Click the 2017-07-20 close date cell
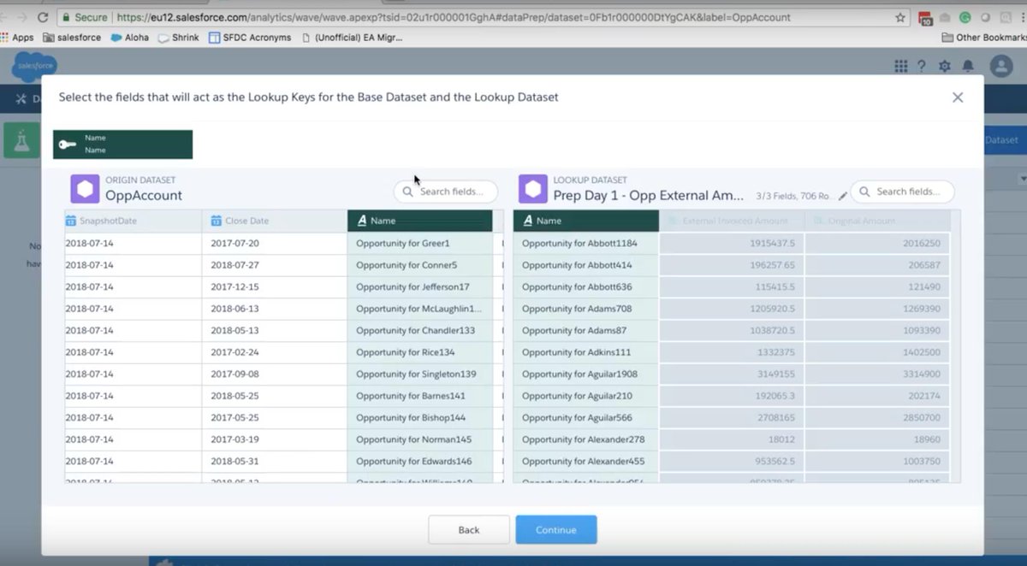The height and width of the screenshot is (566, 1027). 275,244
